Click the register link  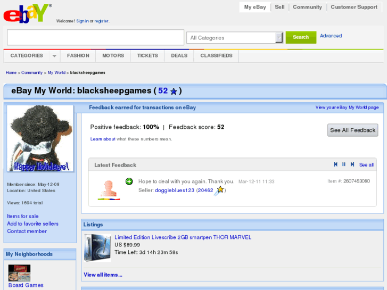click(101, 21)
